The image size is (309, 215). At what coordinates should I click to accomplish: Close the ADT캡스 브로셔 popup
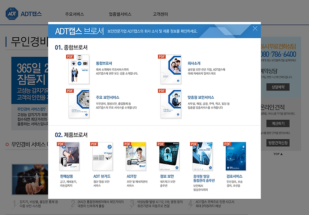(x=255, y=29)
